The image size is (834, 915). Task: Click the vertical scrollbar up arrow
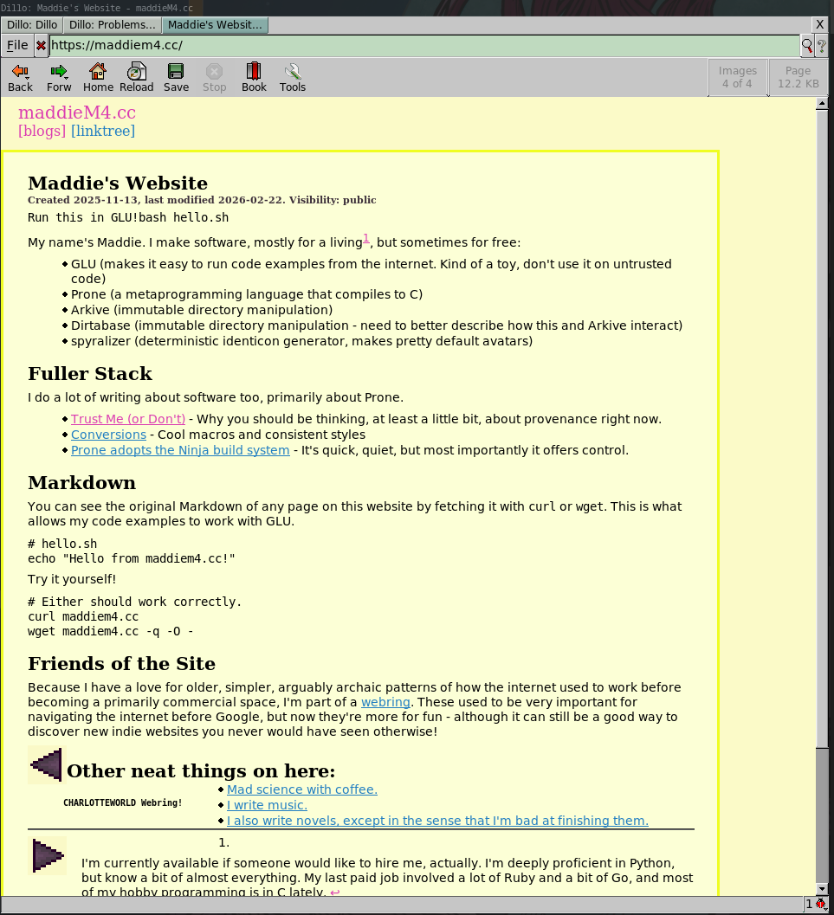822,103
